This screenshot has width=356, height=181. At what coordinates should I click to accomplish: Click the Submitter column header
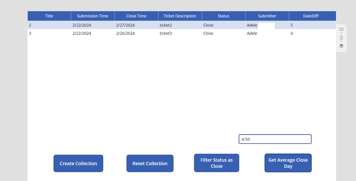coord(267,16)
